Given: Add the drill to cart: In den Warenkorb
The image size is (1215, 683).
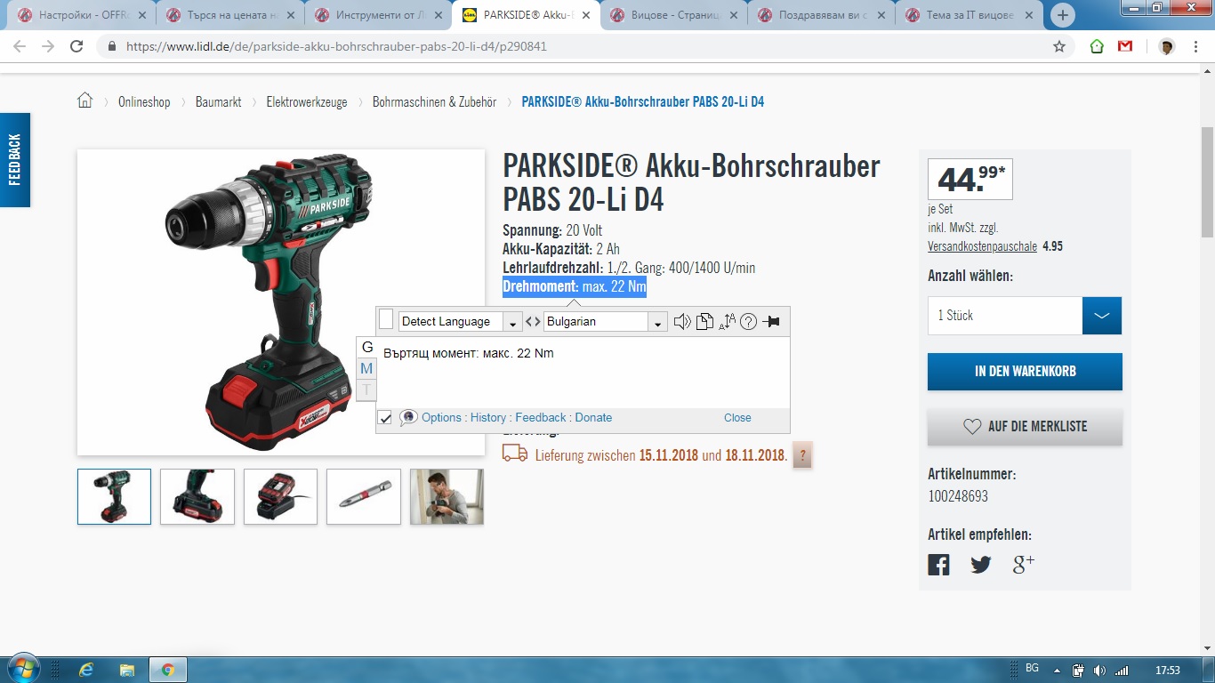Looking at the screenshot, I should point(1025,372).
